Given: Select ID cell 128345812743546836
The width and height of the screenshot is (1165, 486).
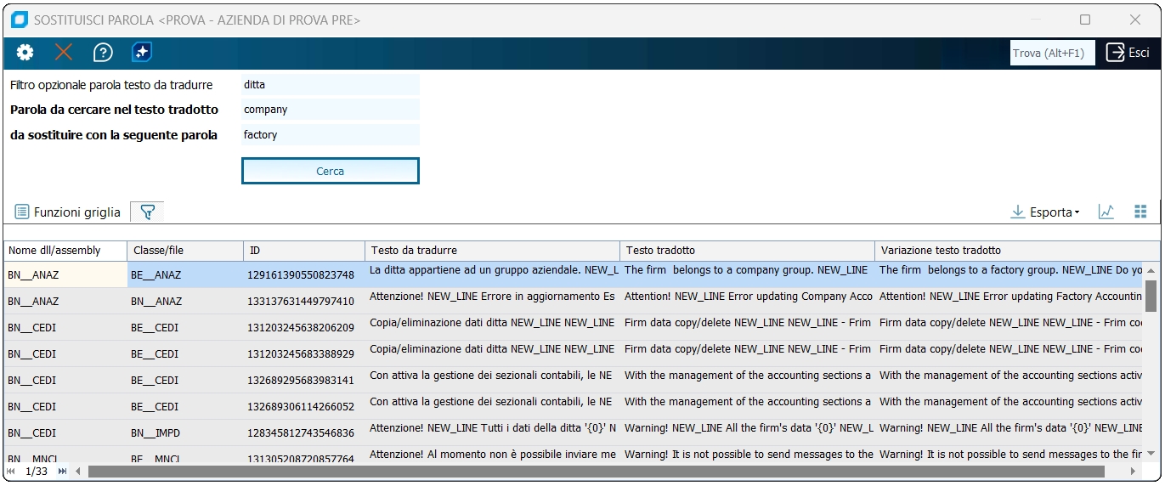Looking at the screenshot, I should point(304,432).
